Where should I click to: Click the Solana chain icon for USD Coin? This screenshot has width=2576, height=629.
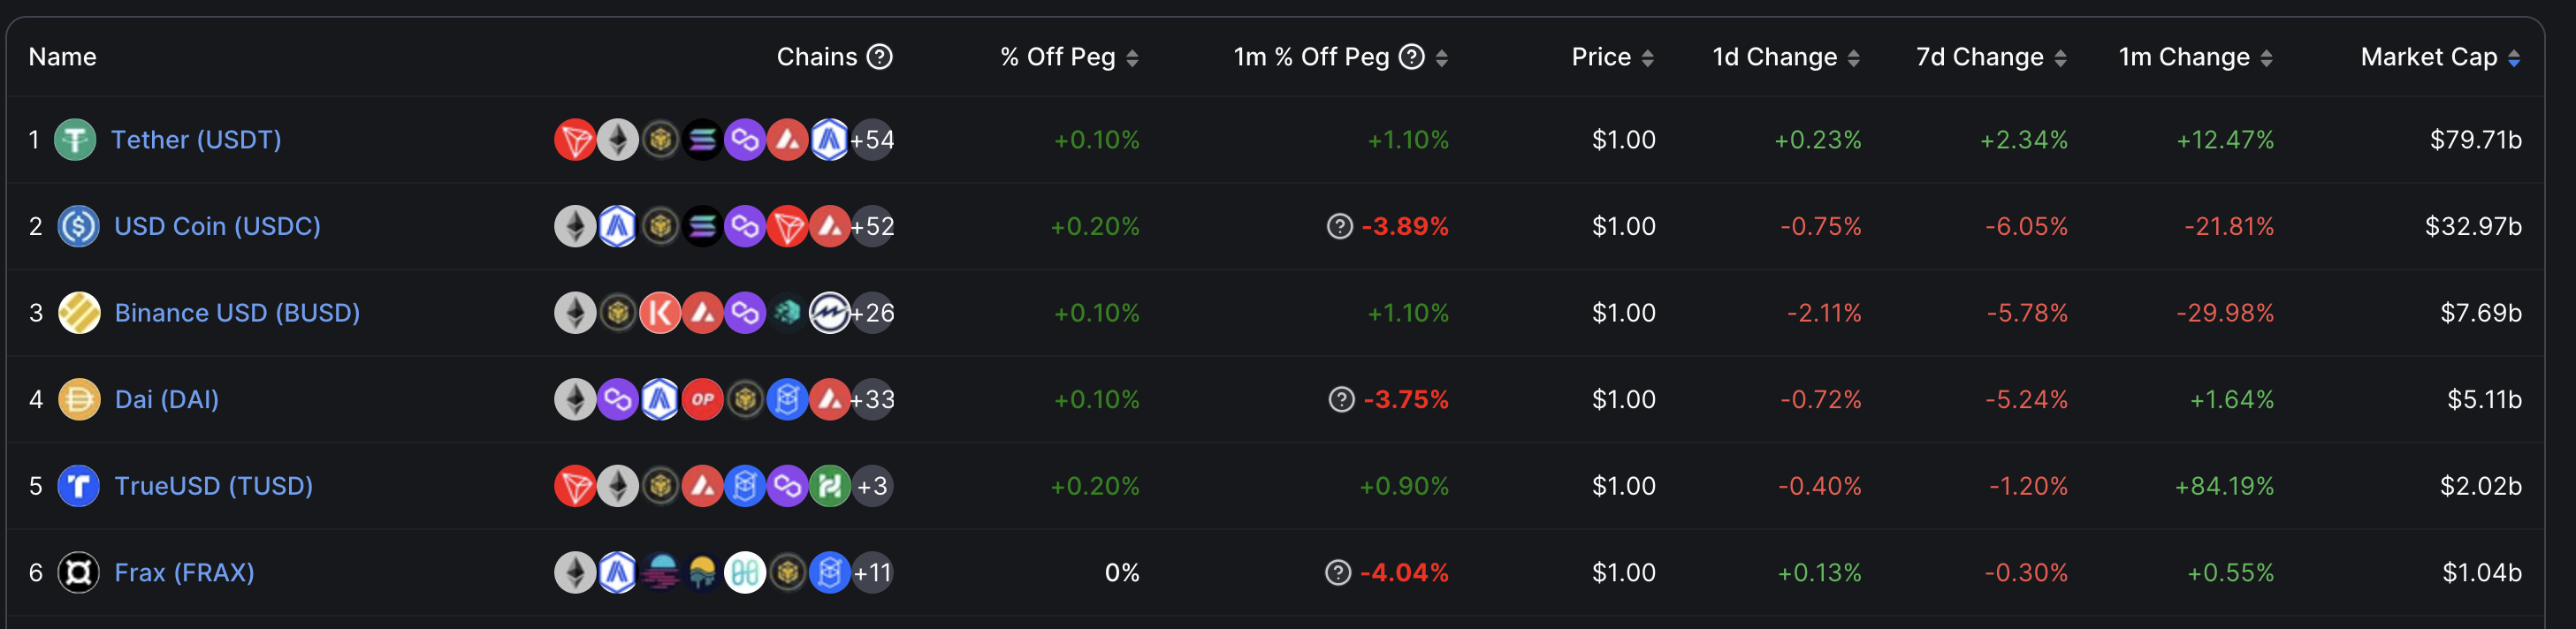point(703,226)
